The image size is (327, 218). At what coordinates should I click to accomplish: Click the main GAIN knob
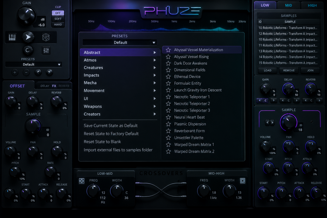point(26,15)
